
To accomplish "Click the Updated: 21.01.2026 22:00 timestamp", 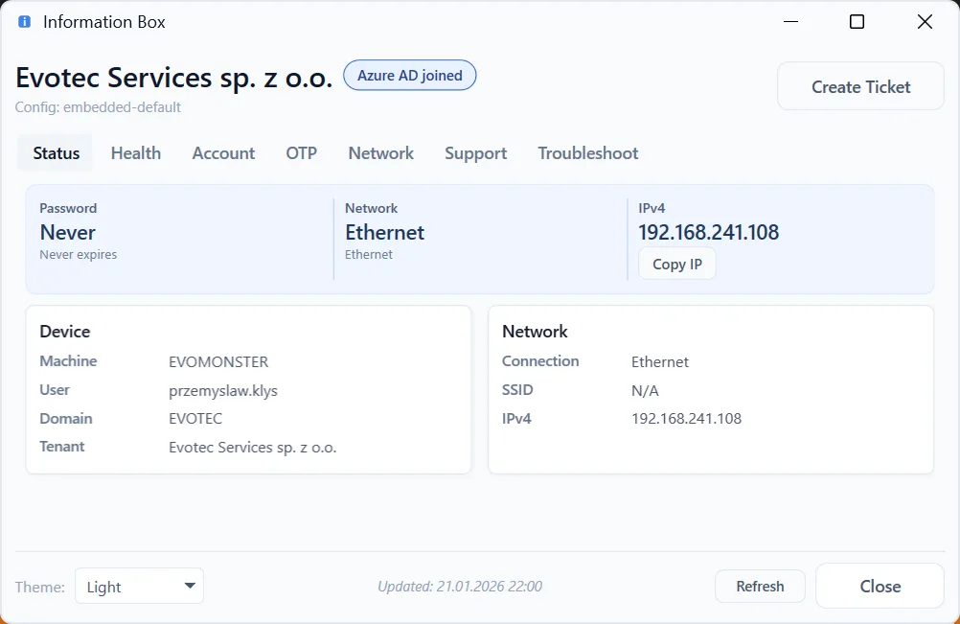I will coord(460,587).
